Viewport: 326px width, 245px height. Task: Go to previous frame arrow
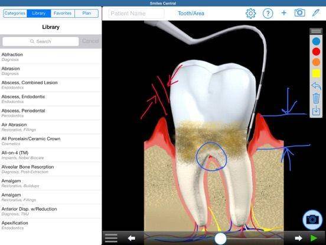click(x=131, y=238)
